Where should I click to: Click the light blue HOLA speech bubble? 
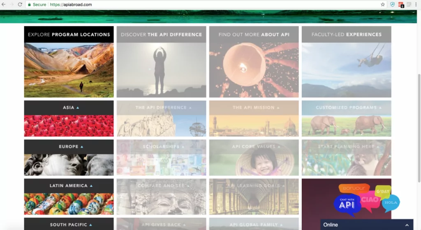click(391, 203)
